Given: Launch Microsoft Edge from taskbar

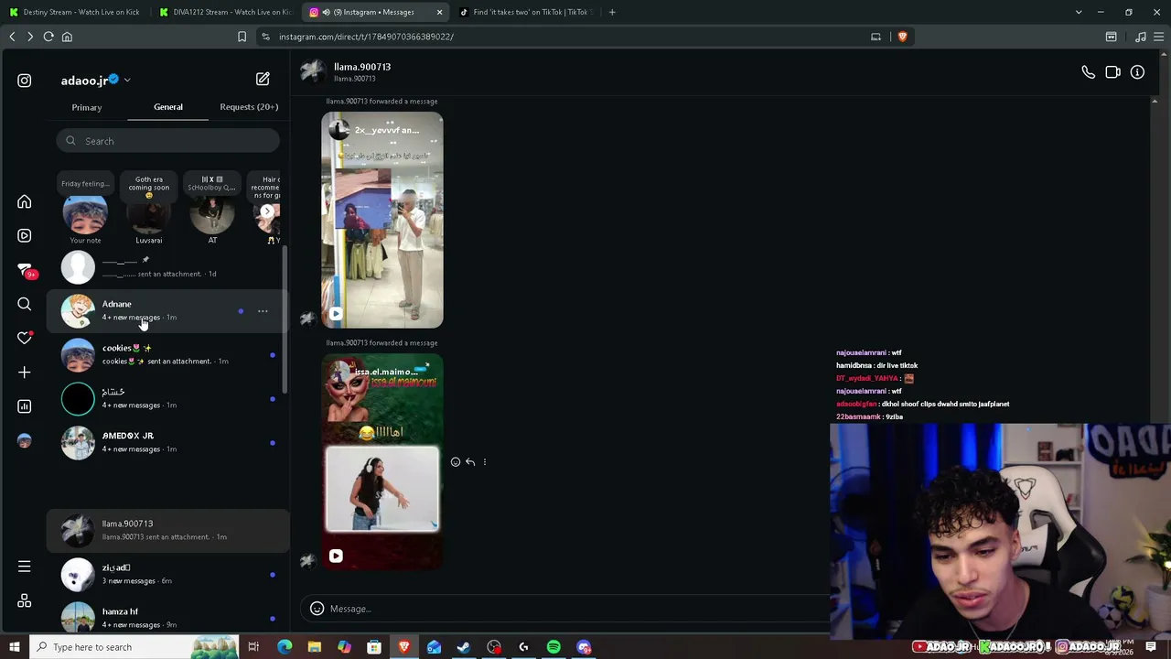Looking at the screenshot, I should click(285, 647).
